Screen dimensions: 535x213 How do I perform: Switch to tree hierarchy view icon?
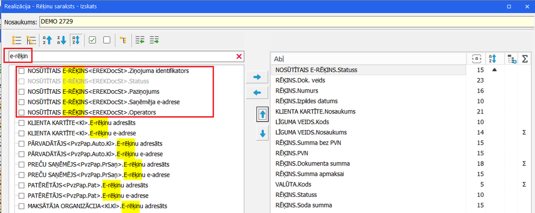[32, 40]
